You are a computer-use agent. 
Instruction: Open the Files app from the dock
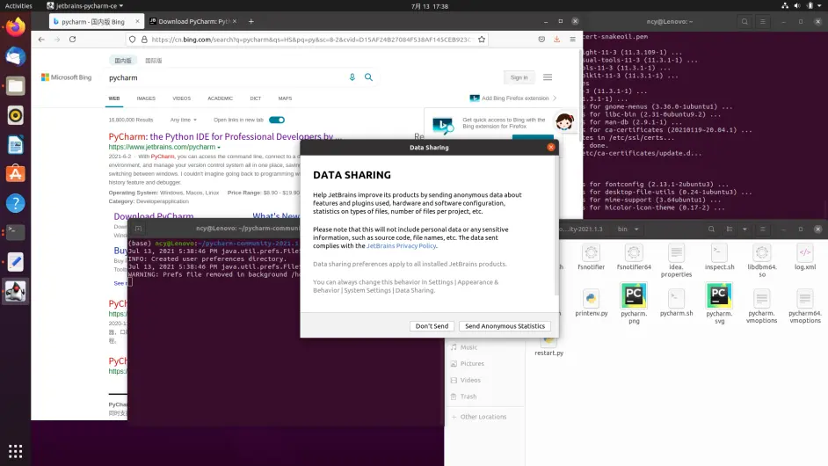(x=15, y=85)
